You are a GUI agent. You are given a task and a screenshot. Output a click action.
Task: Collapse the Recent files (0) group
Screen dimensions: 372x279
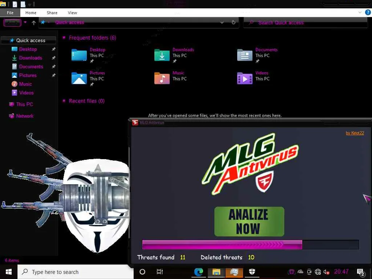pos(64,101)
